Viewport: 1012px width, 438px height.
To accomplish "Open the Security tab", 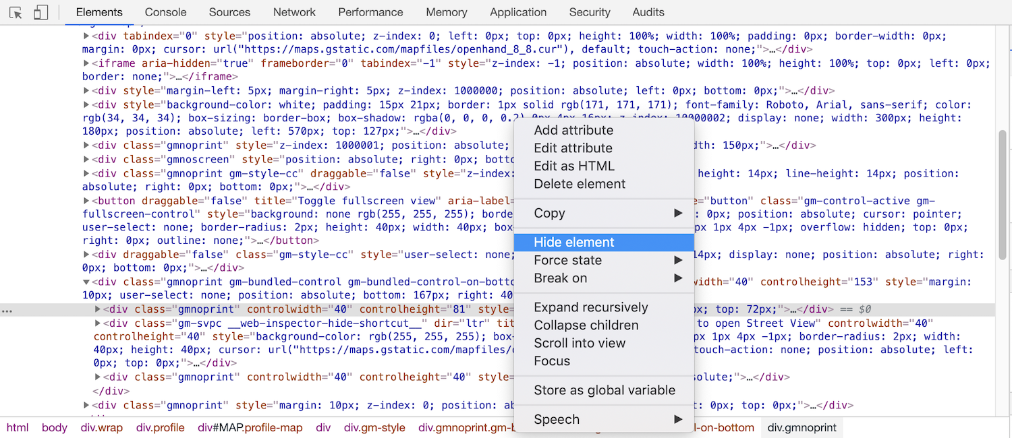I will pyautogui.click(x=590, y=12).
